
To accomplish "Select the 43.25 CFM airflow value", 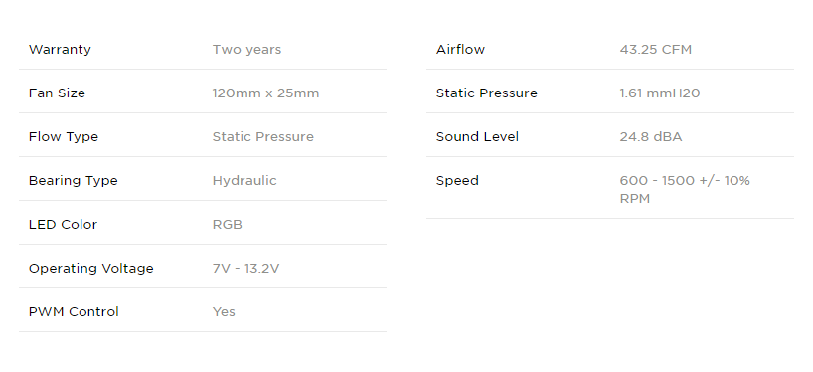I will click(655, 50).
